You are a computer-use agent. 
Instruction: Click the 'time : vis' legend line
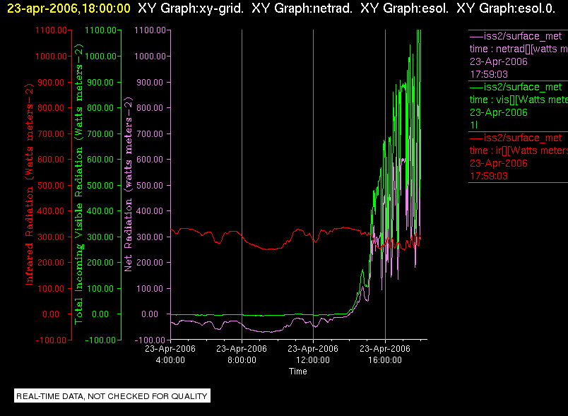coord(519,100)
